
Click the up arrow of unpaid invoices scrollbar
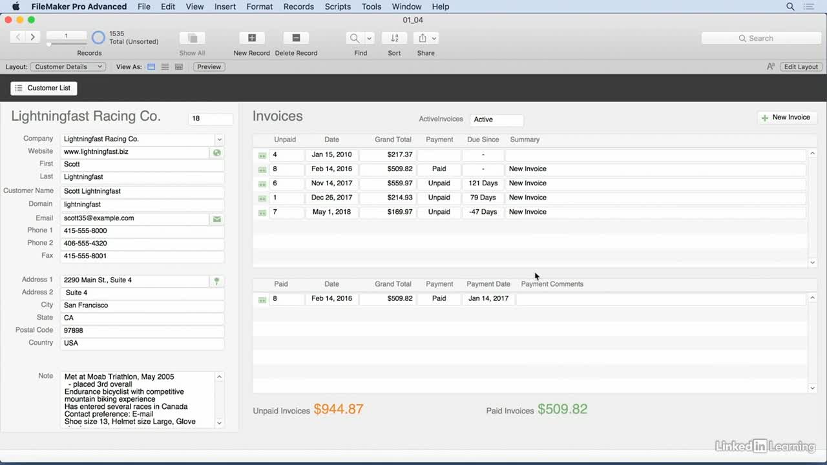pyautogui.click(x=813, y=154)
